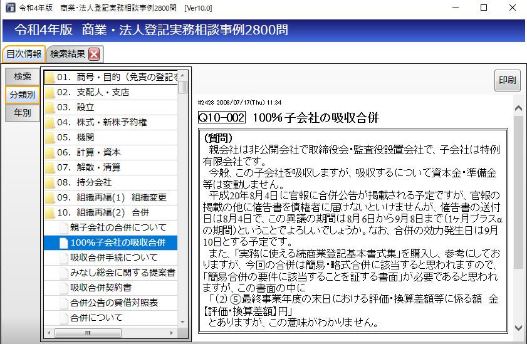Open the 検索 side tab
Image resolution: width=527 pixels, height=344 pixels.
click(23, 76)
